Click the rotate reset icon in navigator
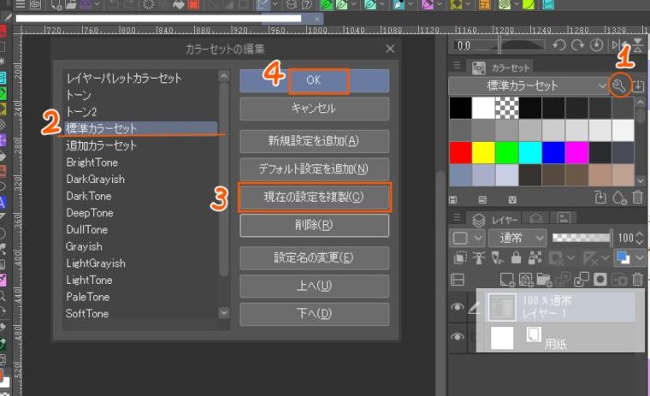650x396 pixels. 597,45
